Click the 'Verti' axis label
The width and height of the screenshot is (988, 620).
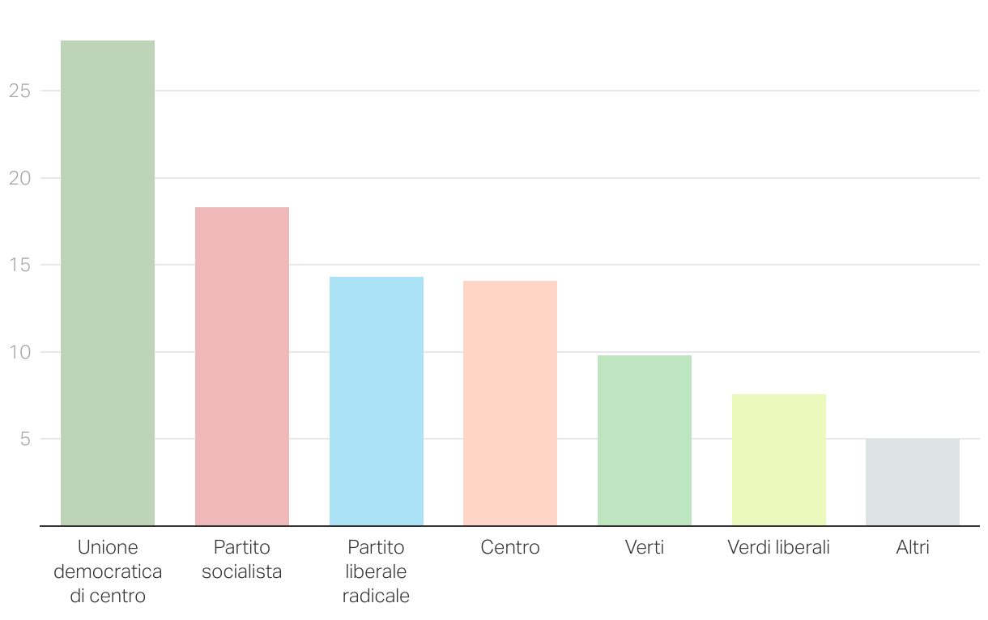coord(645,548)
